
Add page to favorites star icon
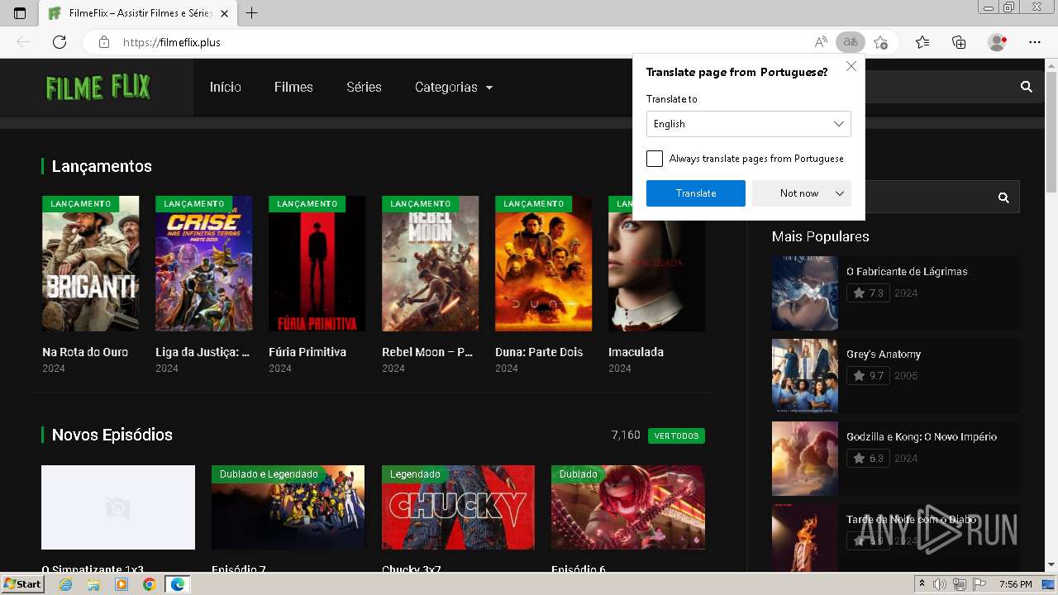pyautogui.click(x=880, y=42)
